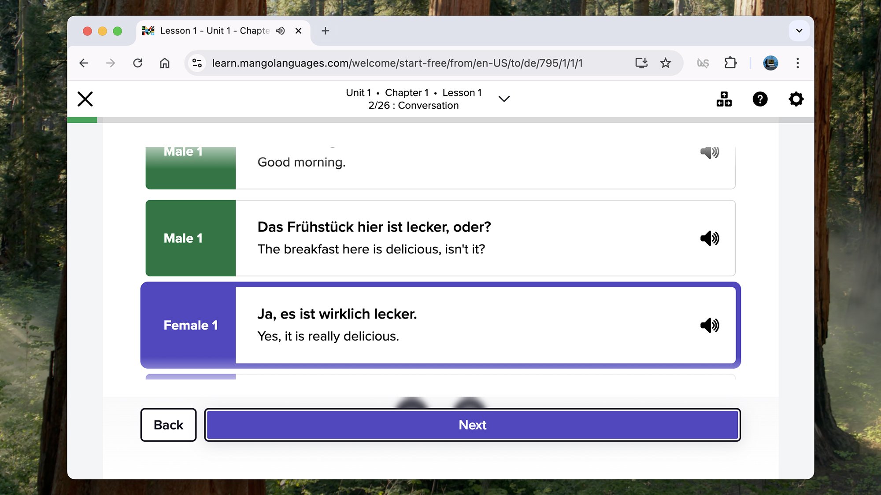Click the address bar URL
This screenshot has height=495, width=881.
pos(397,63)
